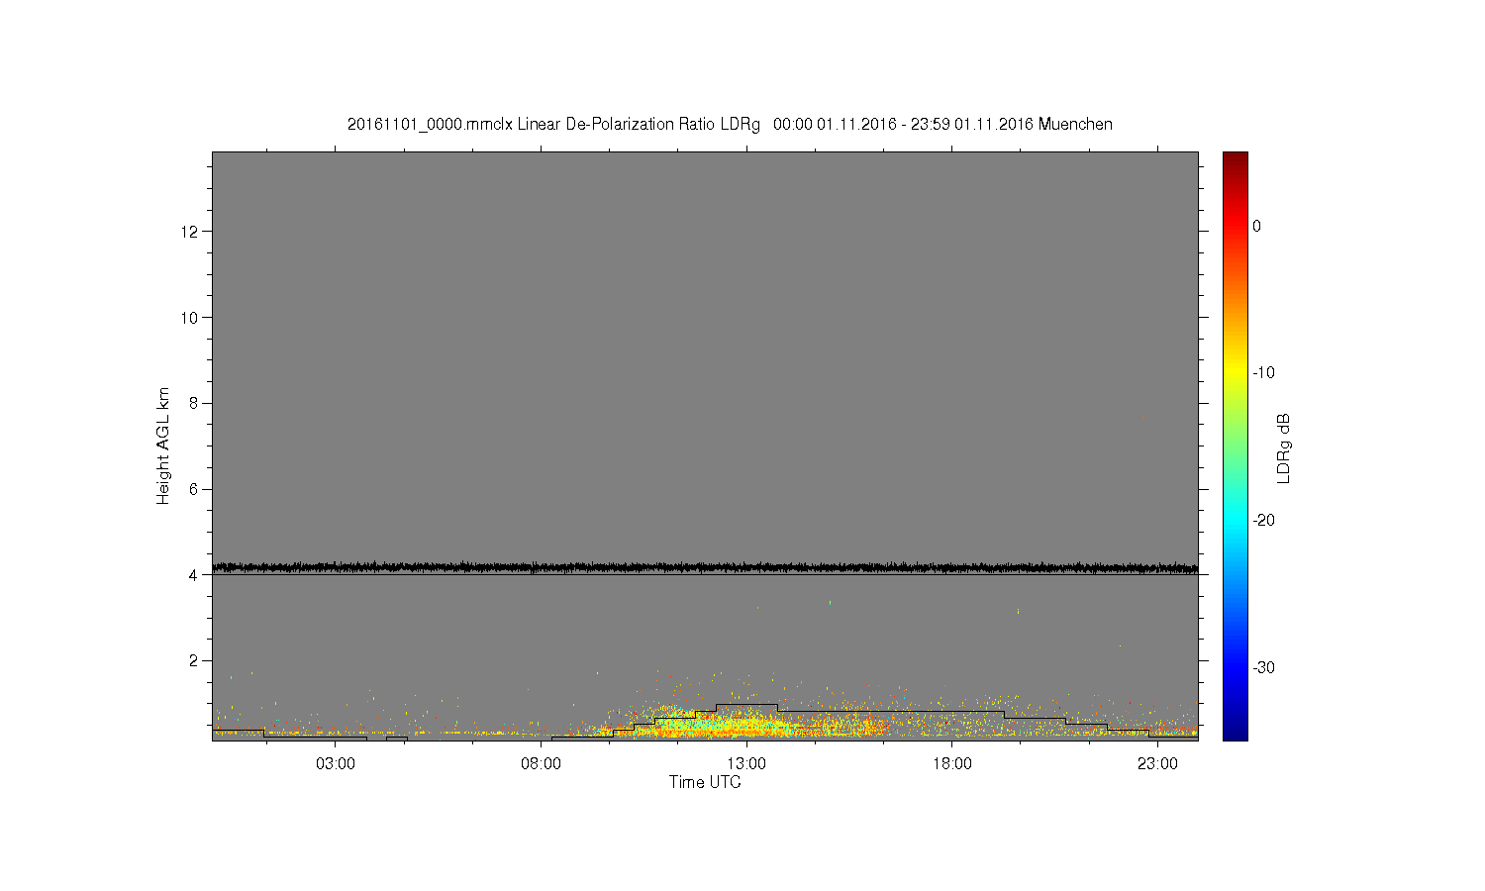Click the height tick label 8
The width and height of the screenshot is (1485, 891).
point(194,403)
